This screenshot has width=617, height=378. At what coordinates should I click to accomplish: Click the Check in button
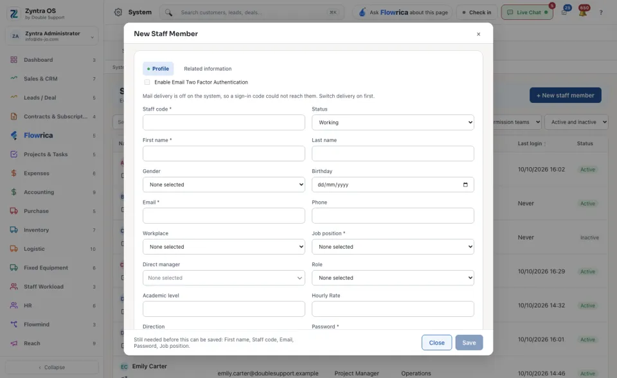click(x=476, y=12)
